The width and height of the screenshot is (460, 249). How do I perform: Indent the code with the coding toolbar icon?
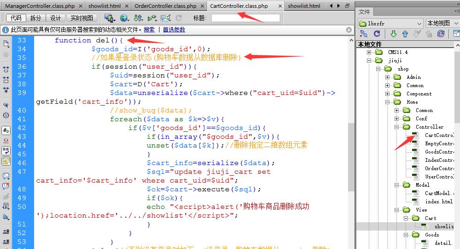coord(6,231)
